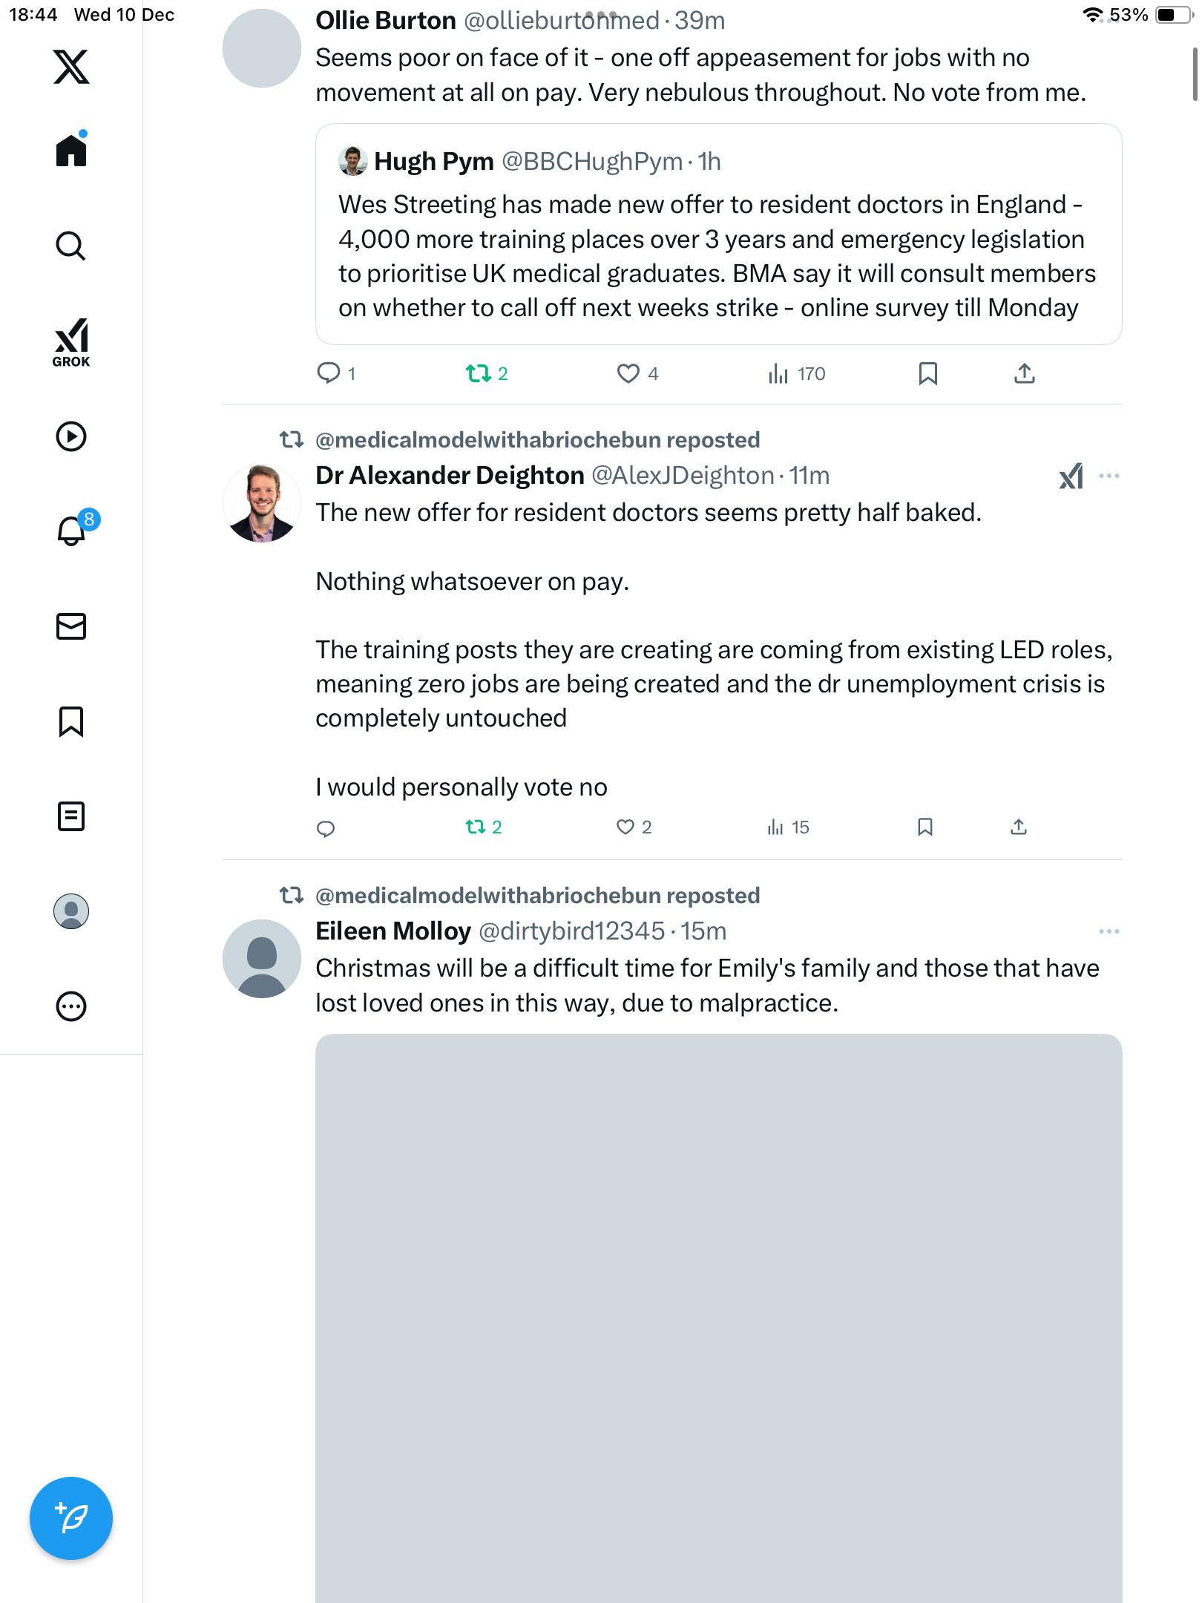
Task: Open more options on Eileen Molloy's post
Action: pos(1109,931)
